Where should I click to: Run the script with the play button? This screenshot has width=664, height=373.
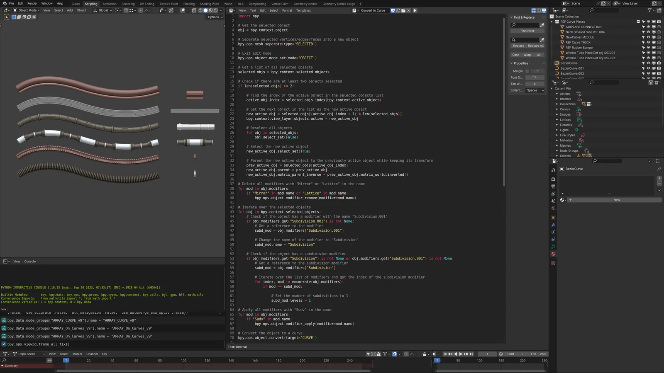coord(415,10)
